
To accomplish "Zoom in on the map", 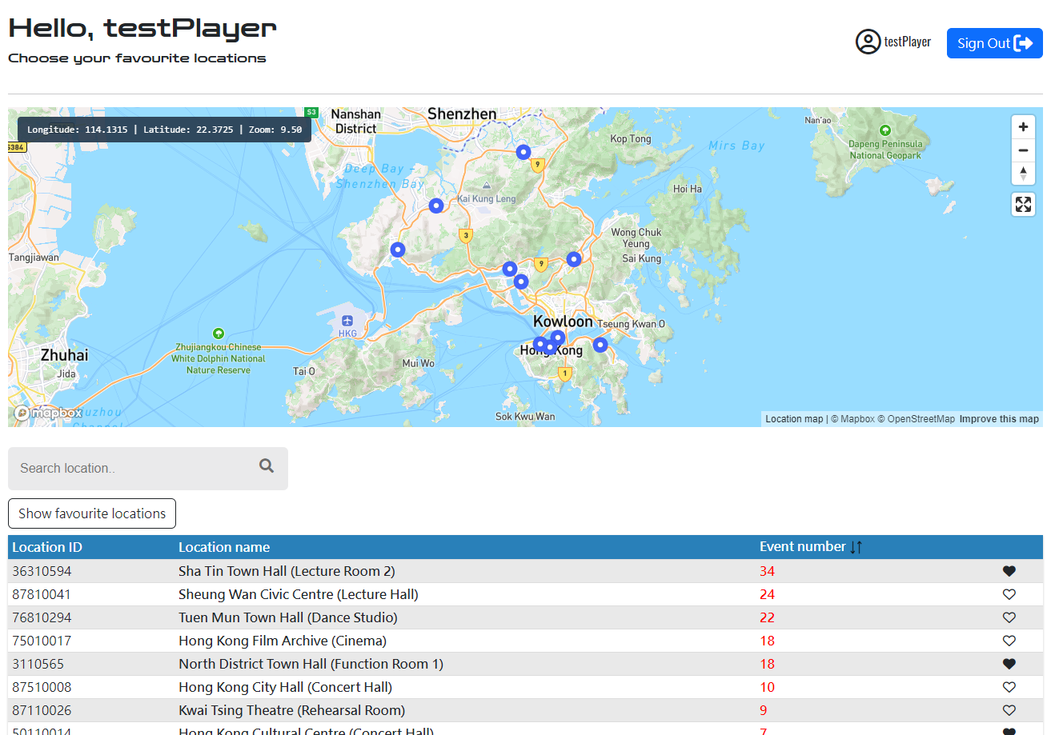I will tap(1023, 127).
